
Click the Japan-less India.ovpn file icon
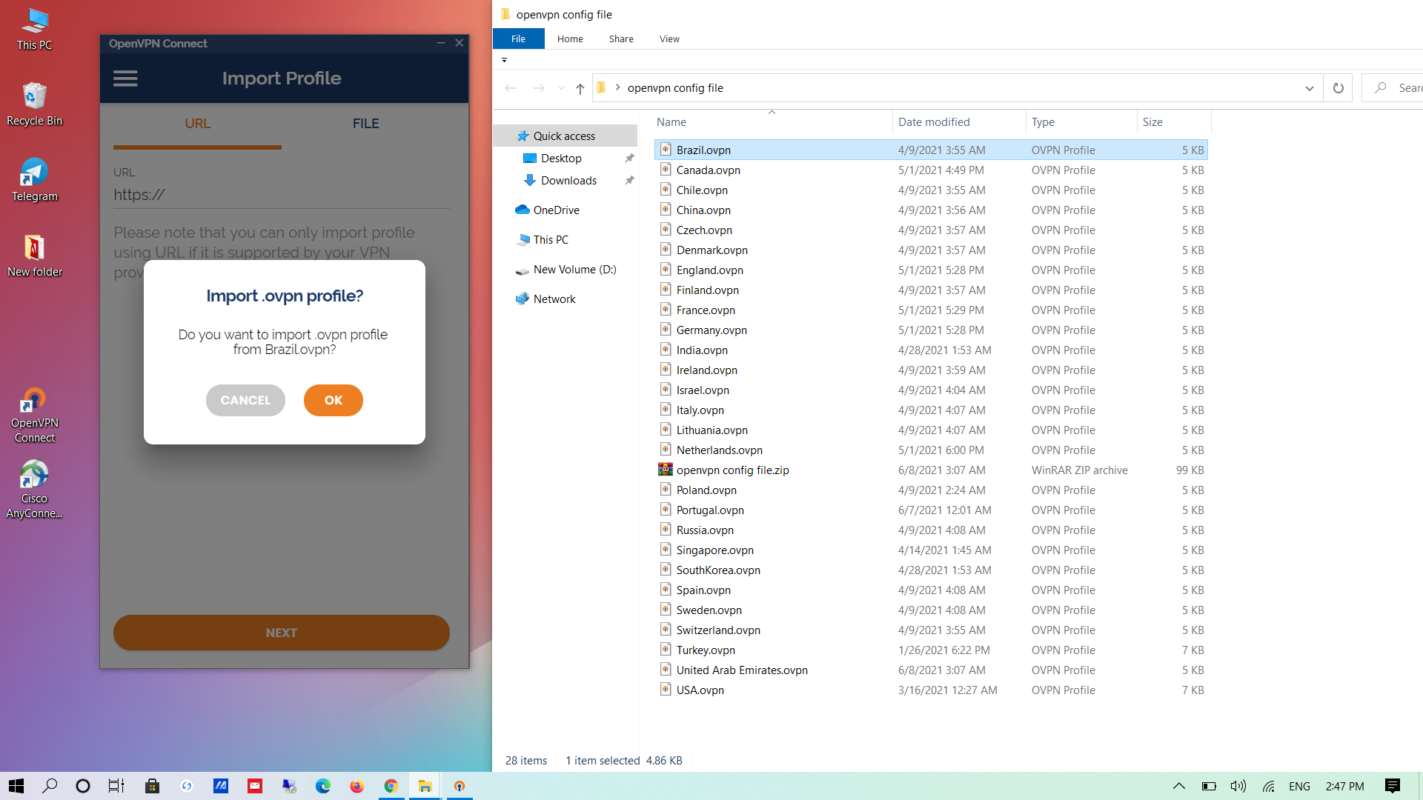666,349
